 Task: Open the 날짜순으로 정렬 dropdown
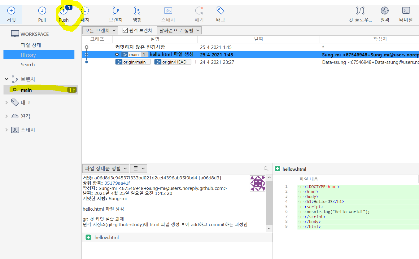tap(179, 30)
